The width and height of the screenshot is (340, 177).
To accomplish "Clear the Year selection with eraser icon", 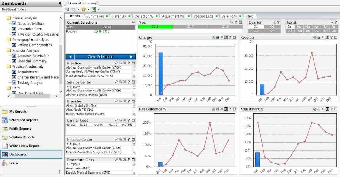I will (x=232, y=22).
